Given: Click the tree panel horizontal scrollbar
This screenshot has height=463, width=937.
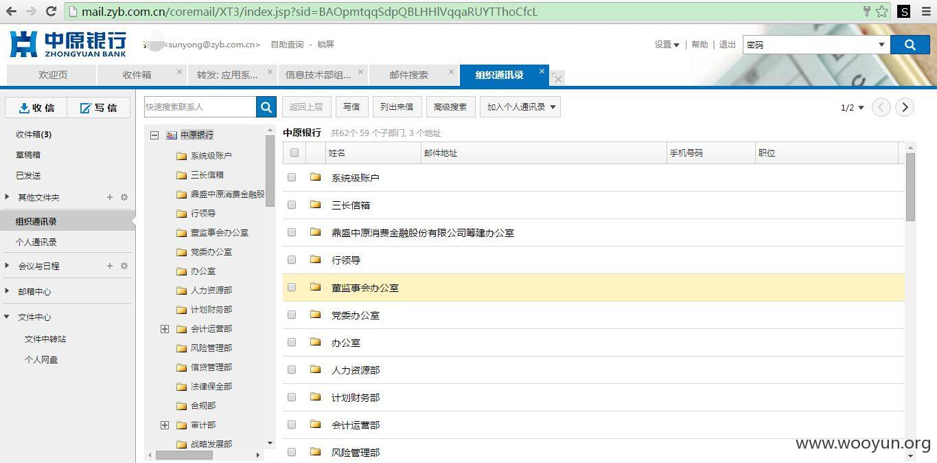Looking at the screenshot, I should 184,455.
